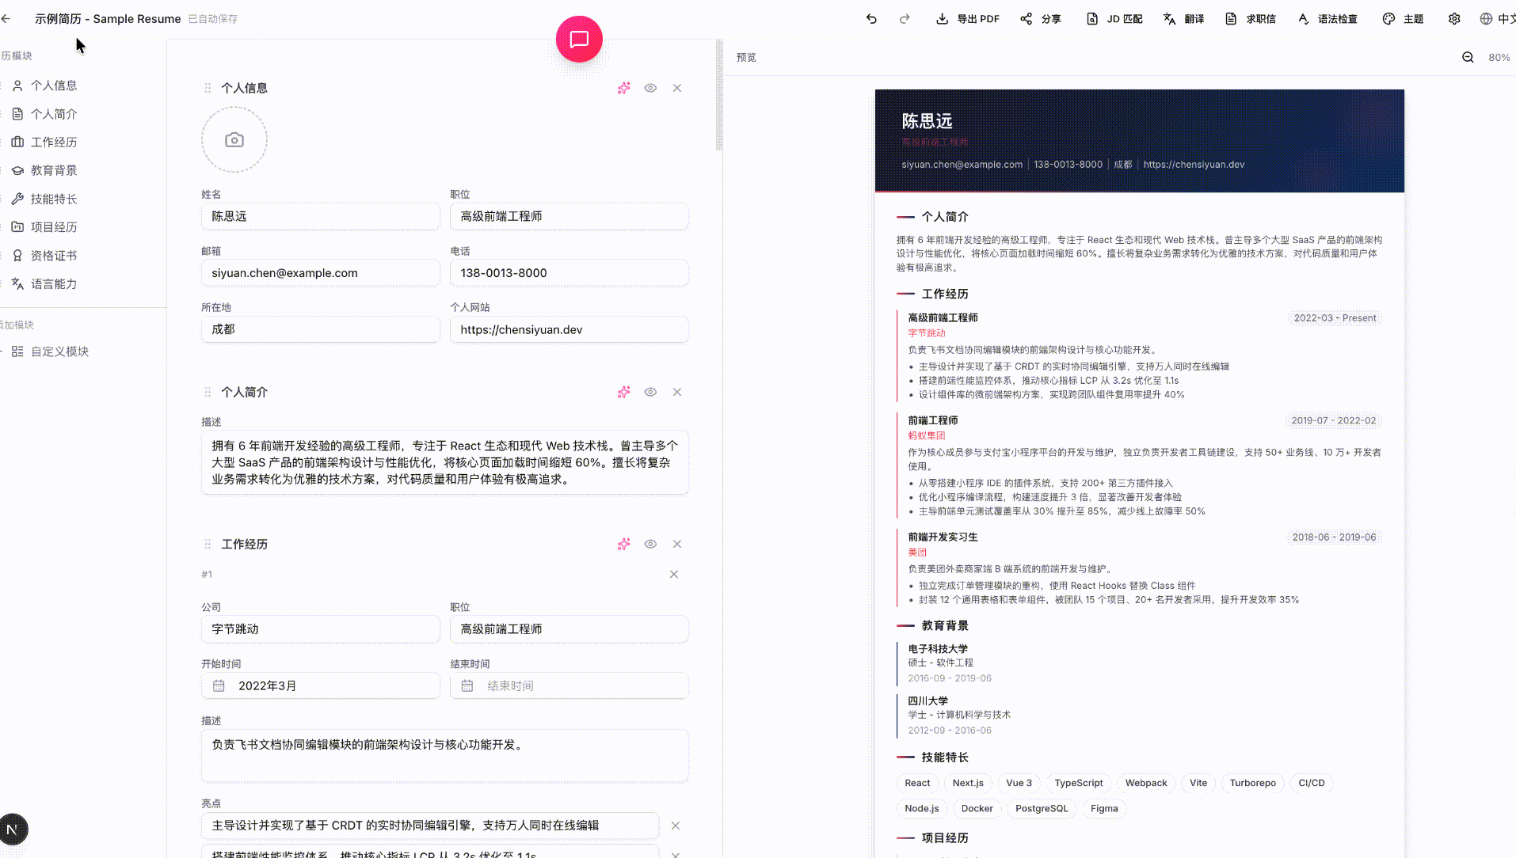Switch language via 中文 menu

[1494, 18]
